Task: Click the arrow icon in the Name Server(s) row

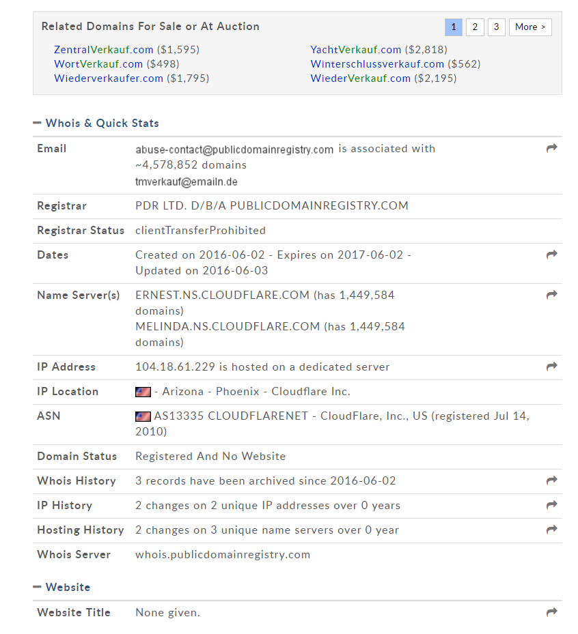Action: click(x=551, y=296)
